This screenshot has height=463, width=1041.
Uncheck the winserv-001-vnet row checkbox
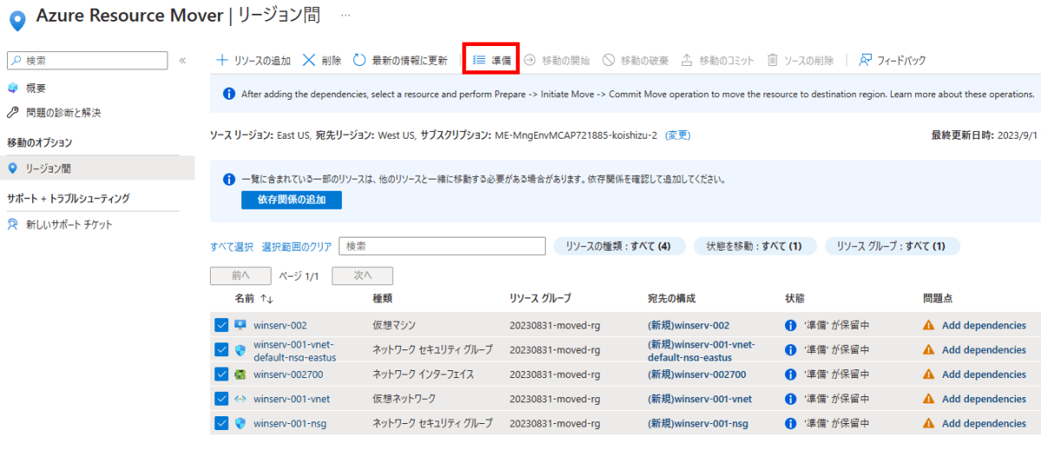click(x=221, y=399)
